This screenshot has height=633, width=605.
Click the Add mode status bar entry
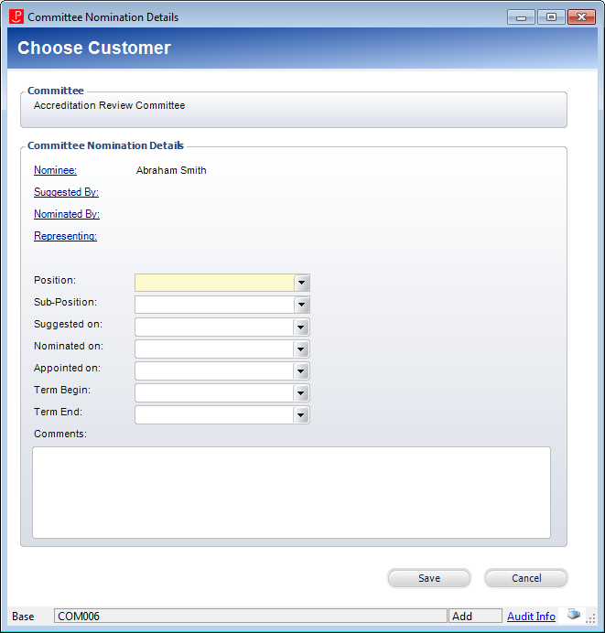(x=475, y=616)
